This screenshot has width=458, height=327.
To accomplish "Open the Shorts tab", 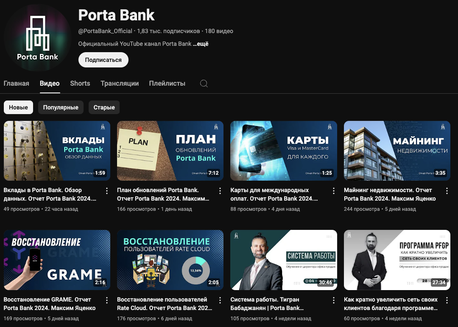I will click(80, 84).
